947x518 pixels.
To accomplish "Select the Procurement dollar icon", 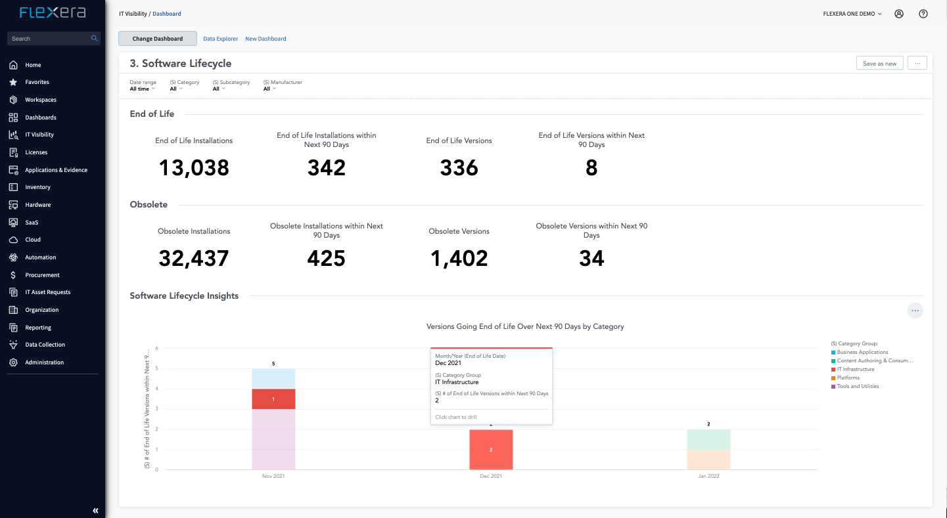I will pyautogui.click(x=13, y=275).
